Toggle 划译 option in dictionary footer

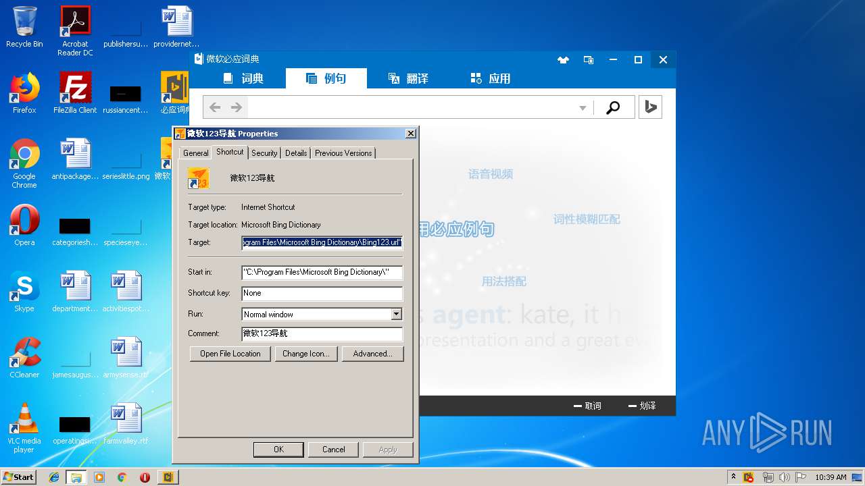(642, 406)
